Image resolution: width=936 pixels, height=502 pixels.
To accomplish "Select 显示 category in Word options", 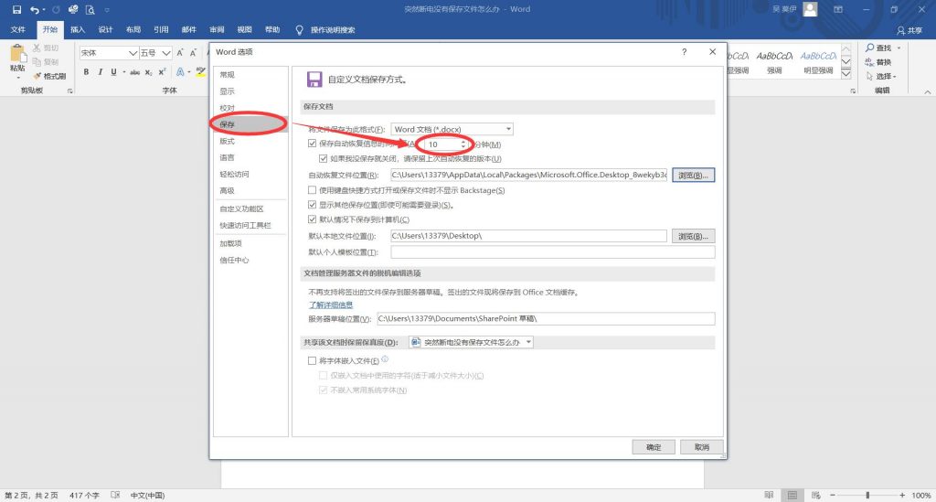I will 250,91.
